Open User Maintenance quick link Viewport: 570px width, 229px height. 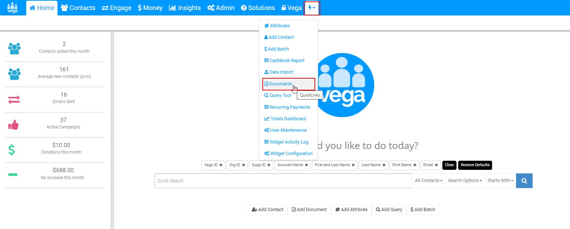285,130
